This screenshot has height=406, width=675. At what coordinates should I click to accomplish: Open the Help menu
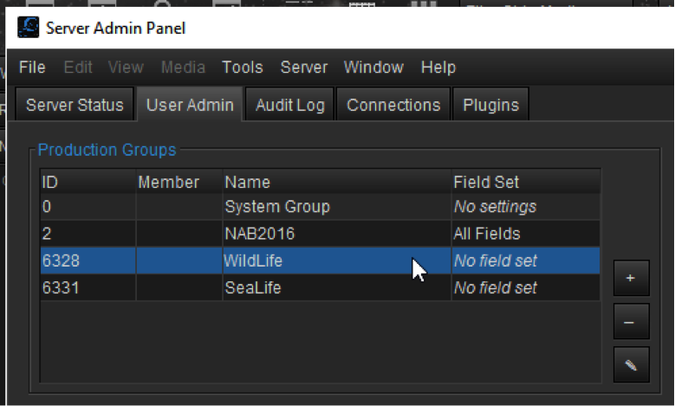438,68
